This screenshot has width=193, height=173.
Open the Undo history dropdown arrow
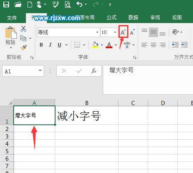coord(86,5)
